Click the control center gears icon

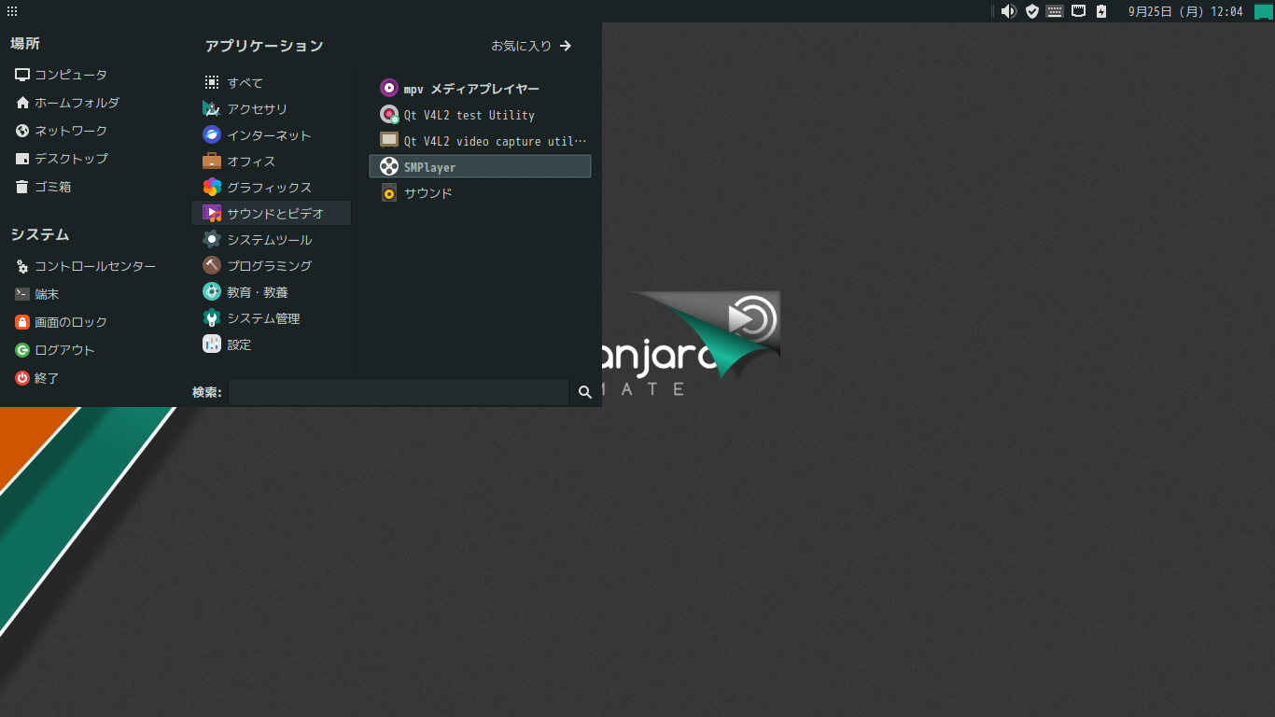[x=22, y=266]
